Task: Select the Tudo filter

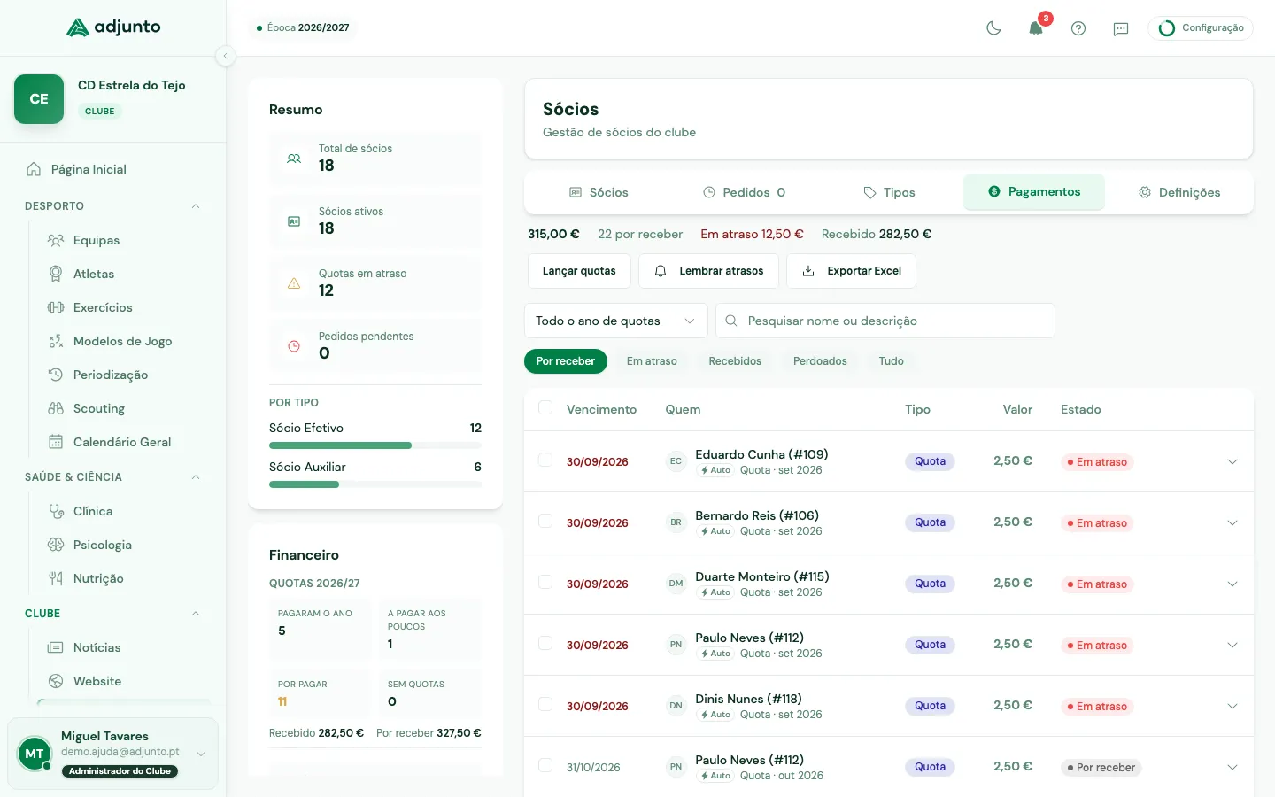Action: pyautogui.click(x=891, y=361)
